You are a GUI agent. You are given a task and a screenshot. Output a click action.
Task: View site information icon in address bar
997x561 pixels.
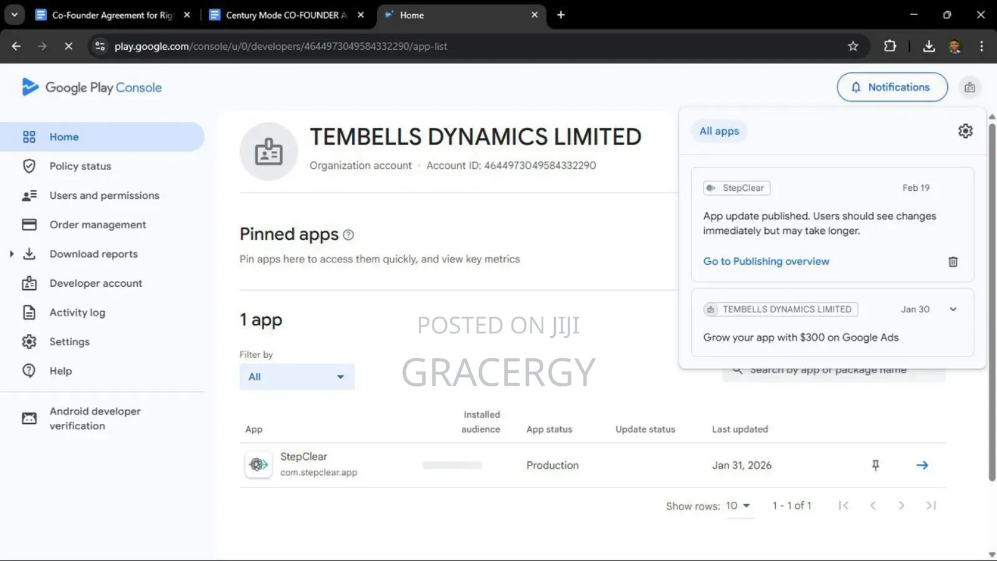(100, 46)
